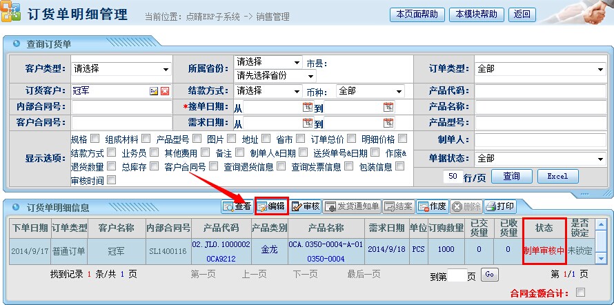Click the 打印 (print) toolbar button
Image resolution: width=614 pixels, height=305 pixels.
click(500, 206)
